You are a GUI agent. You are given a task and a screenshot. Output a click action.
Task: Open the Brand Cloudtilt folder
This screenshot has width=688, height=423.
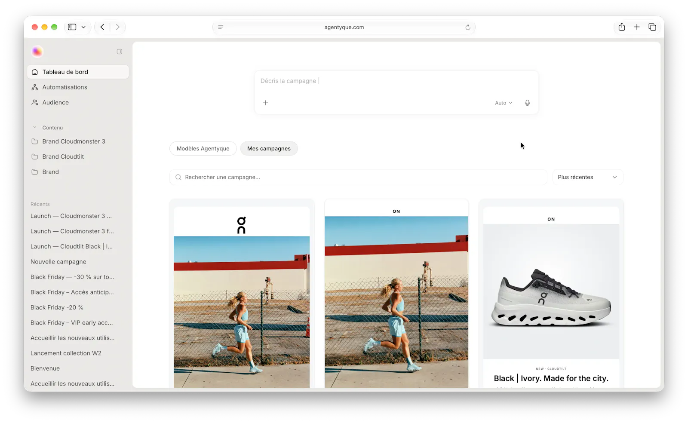[78, 156]
